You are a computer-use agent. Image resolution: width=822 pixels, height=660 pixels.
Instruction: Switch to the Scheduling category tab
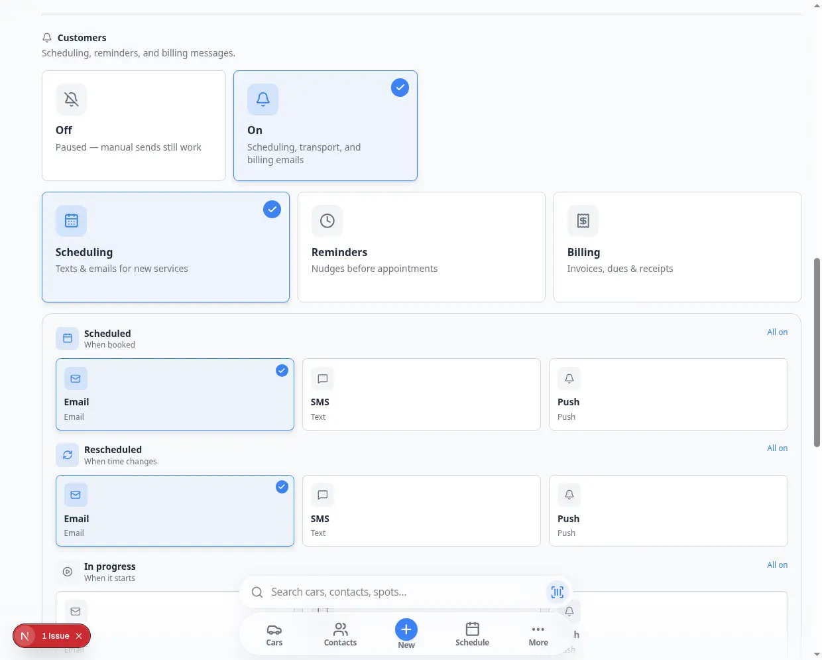tap(166, 247)
